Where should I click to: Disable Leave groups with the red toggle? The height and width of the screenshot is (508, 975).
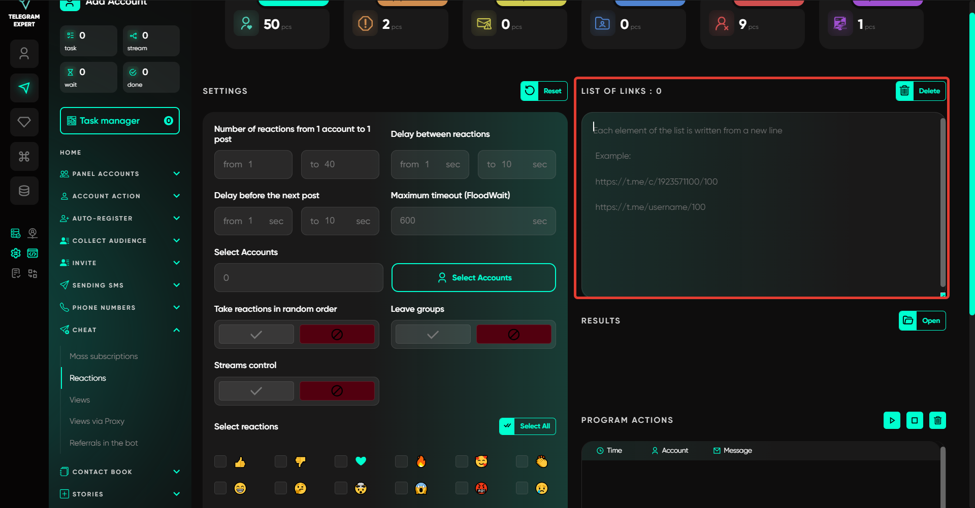point(513,335)
